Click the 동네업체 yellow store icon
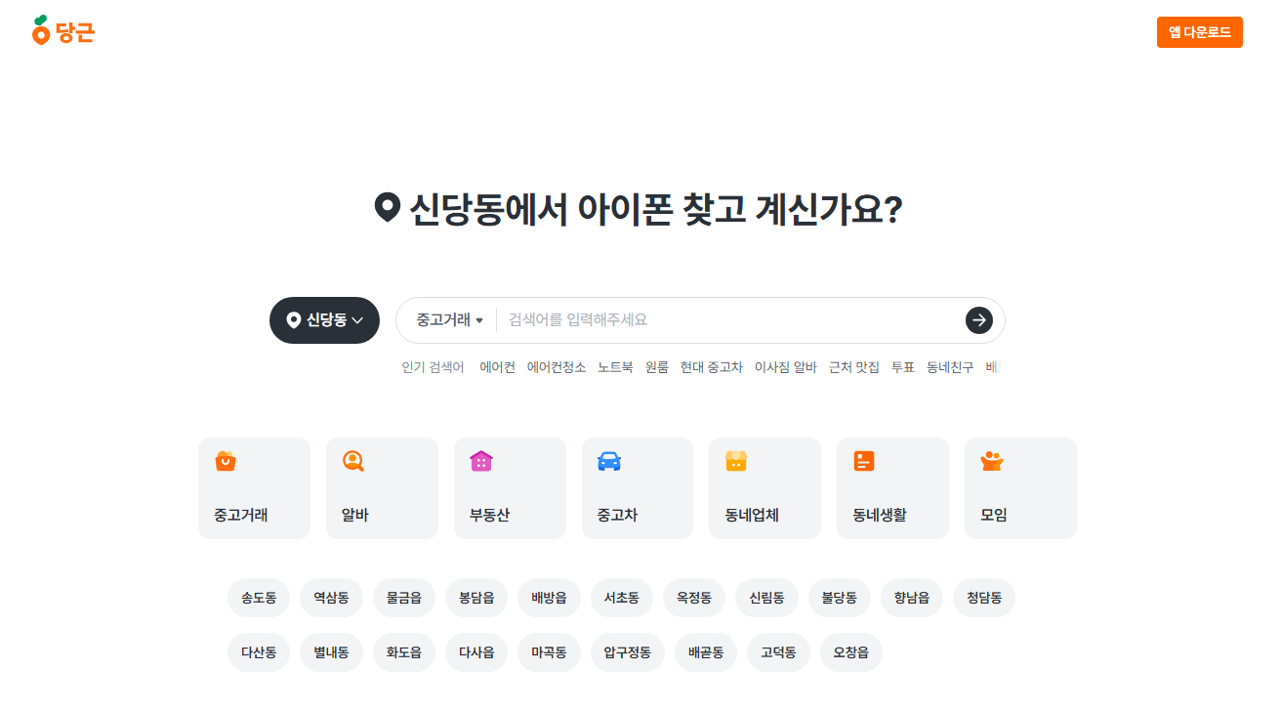This screenshot has height=712, width=1281. 736,461
